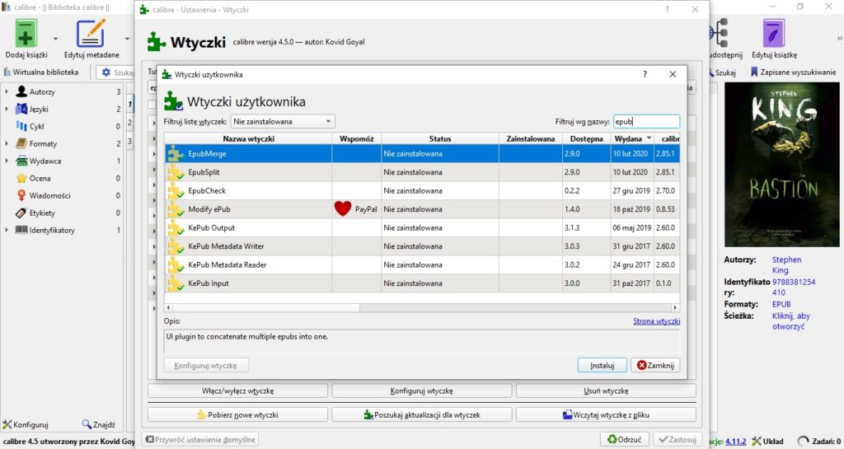Click the Bastion book cover thumbnail

(781, 165)
